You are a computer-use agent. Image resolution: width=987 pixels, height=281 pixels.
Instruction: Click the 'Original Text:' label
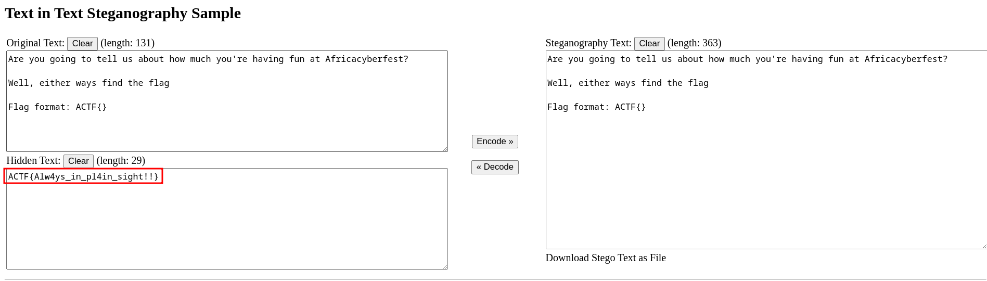tap(35, 43)
